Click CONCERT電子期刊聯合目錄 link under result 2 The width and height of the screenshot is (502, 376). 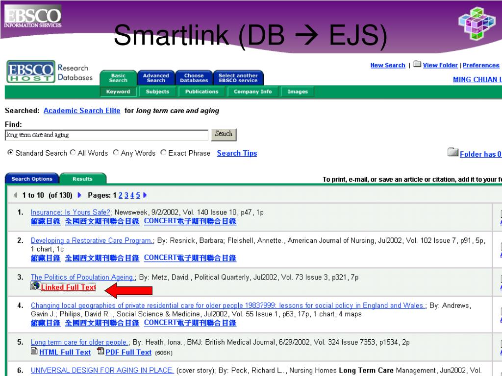[x=190, y=258]
